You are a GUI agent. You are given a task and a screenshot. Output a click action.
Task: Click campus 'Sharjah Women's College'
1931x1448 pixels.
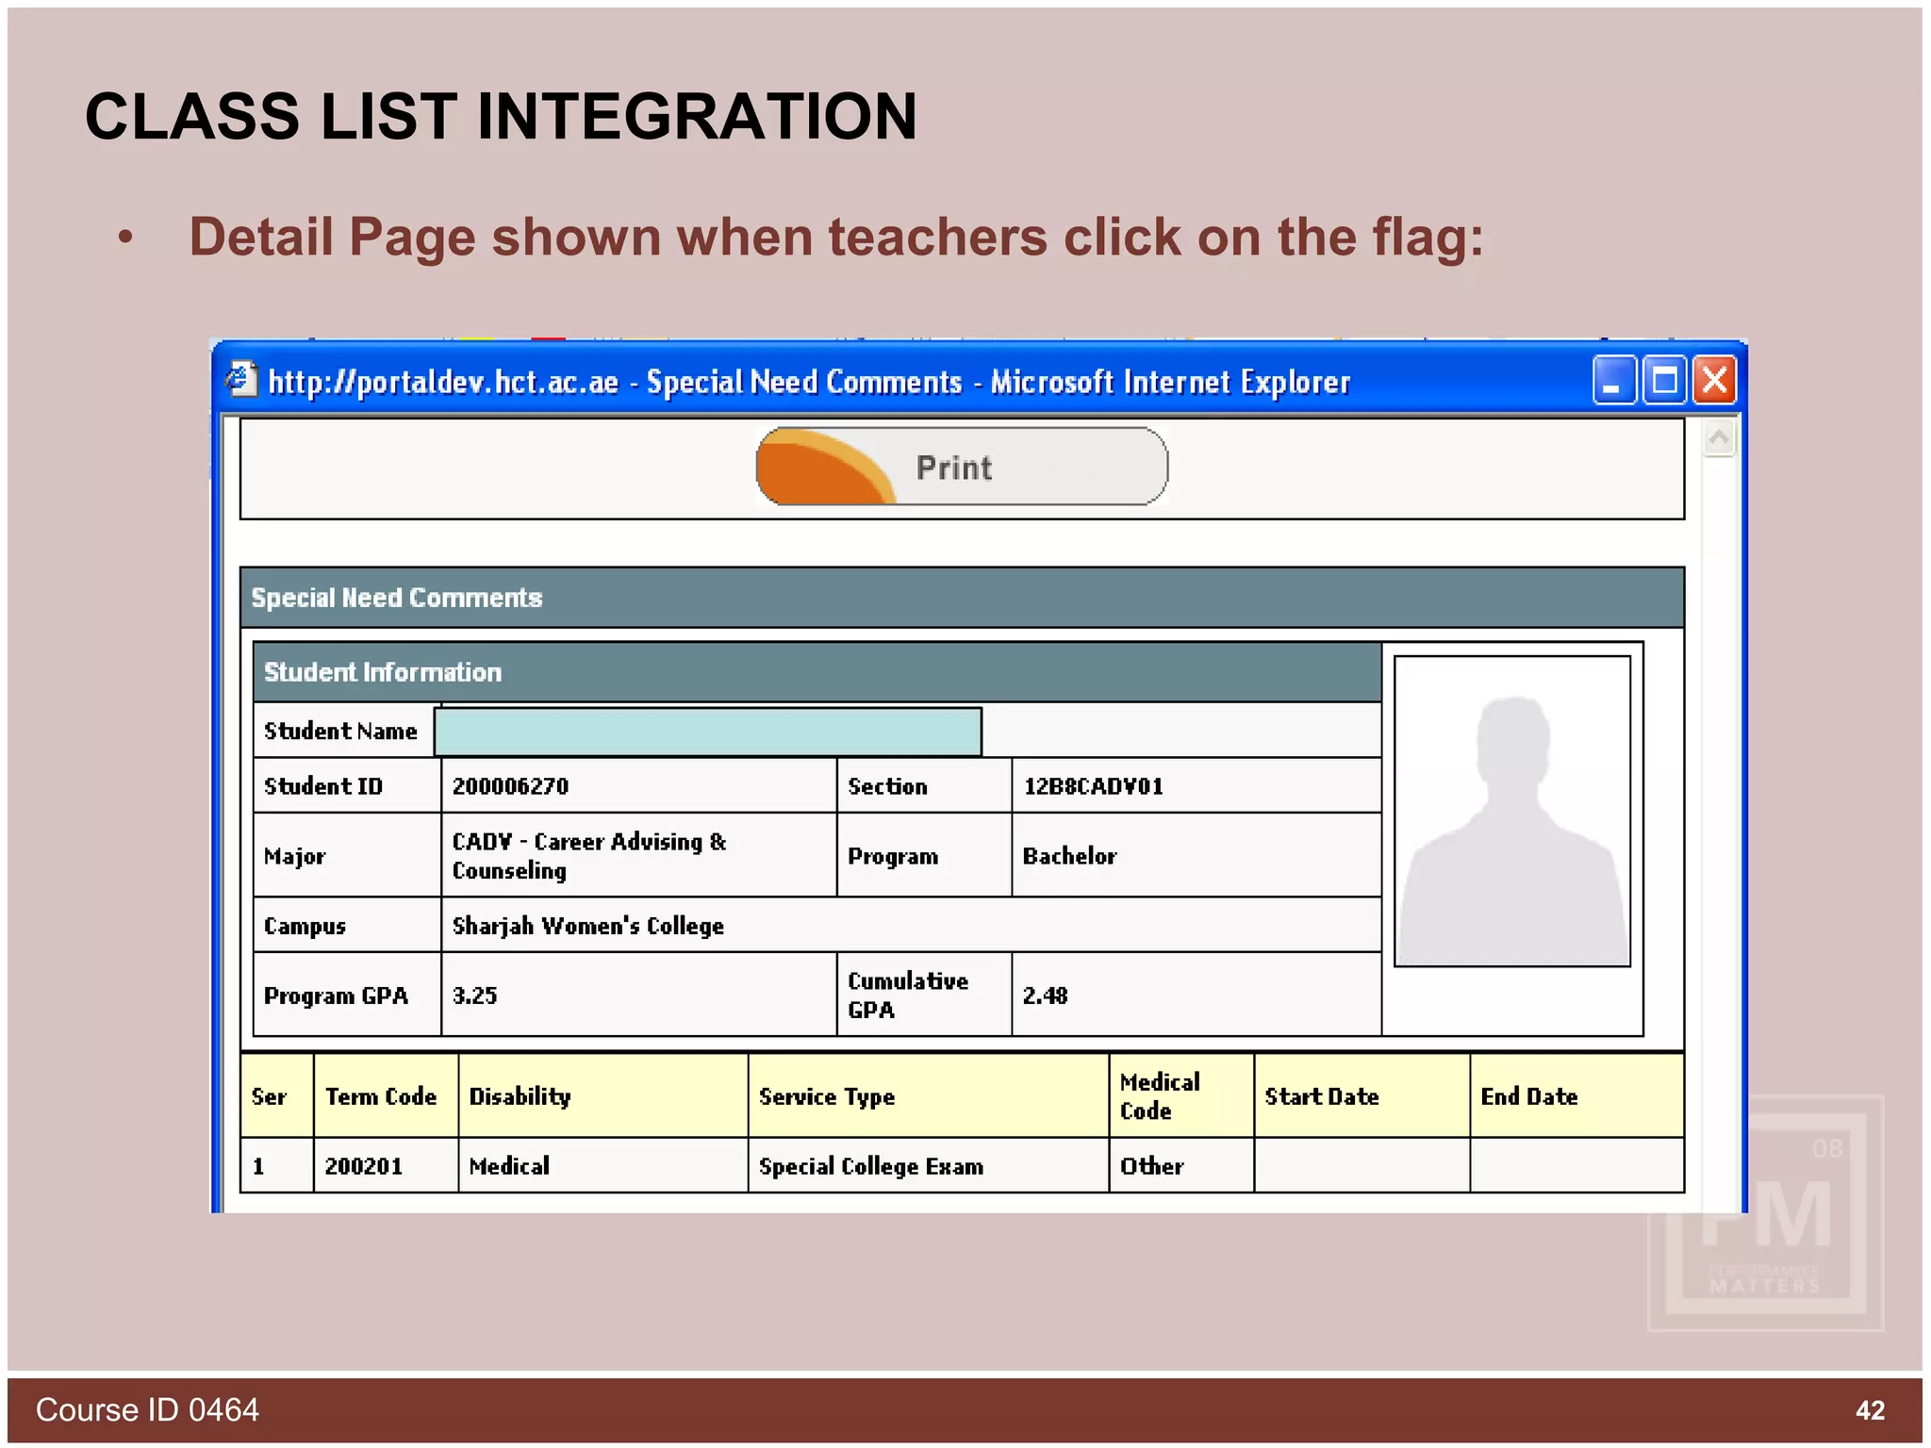tap(588, 926)
